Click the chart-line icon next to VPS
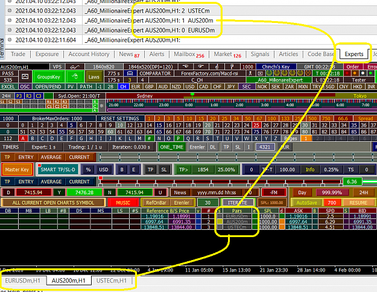 (75, 66)
